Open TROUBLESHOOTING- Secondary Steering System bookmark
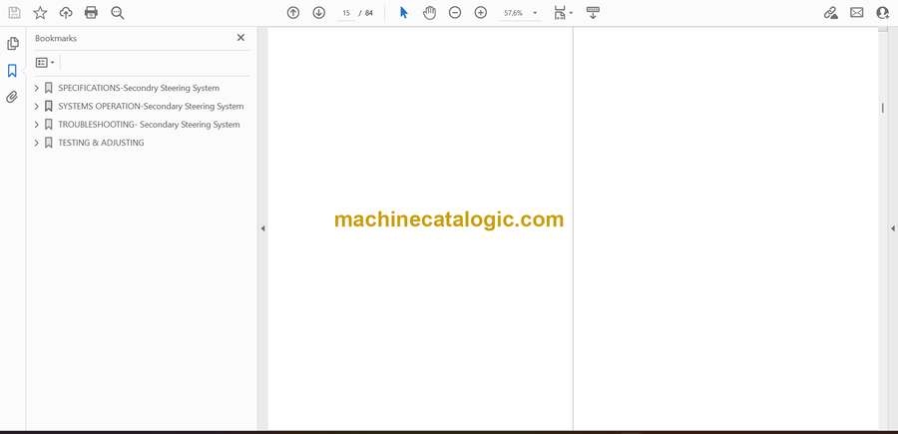The height and width of the screenshot is (434, 898). (x=149, y=125)
